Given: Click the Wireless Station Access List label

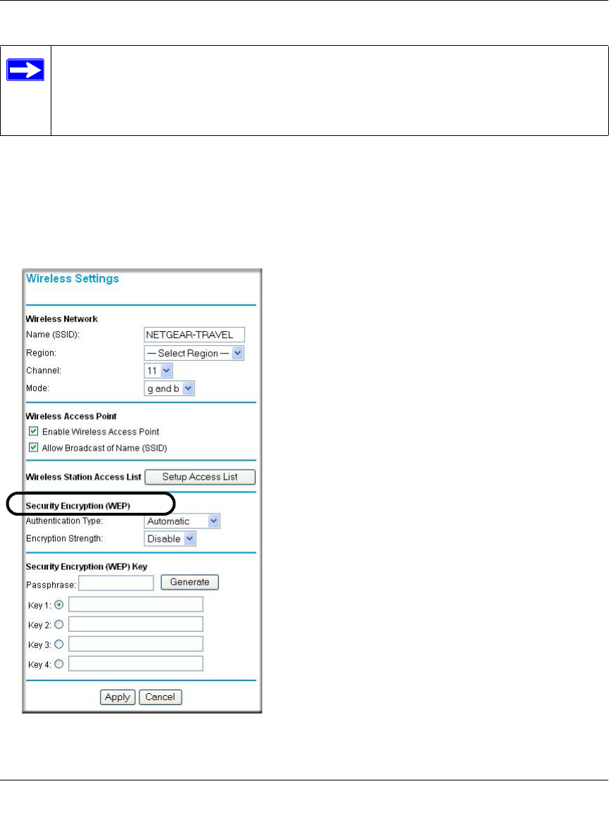Looking at the screenshot, I should [84, 477].
